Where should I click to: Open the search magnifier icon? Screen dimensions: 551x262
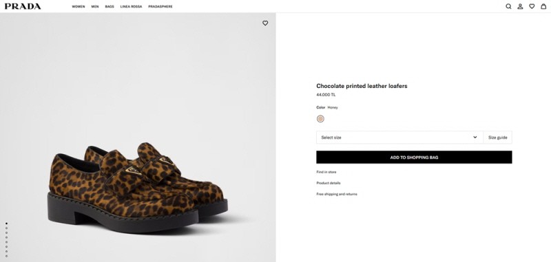coord(508,6)
